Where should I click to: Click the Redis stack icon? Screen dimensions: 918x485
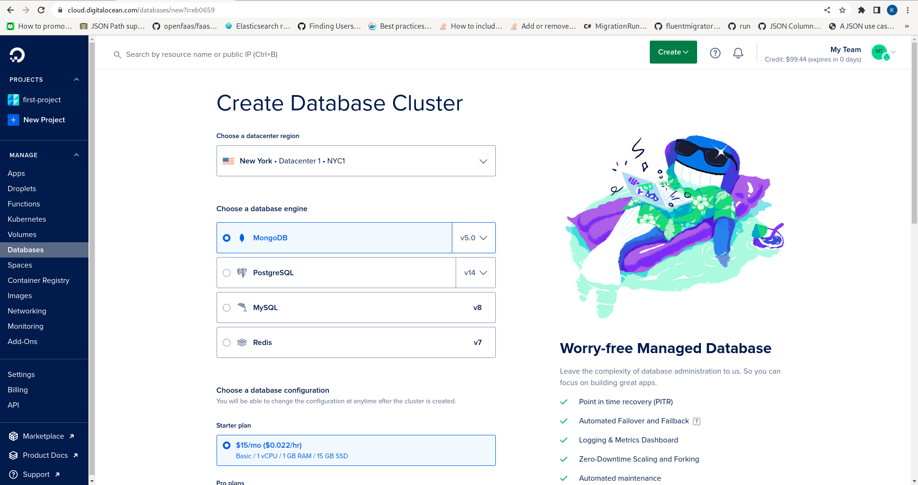[x=242, y=343]
